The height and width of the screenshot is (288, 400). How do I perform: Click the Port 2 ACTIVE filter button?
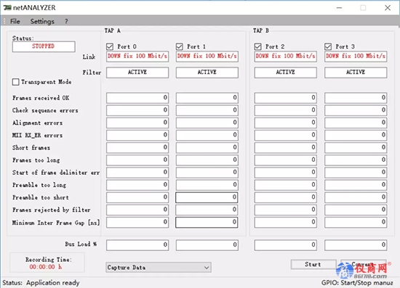pos(286,73)
